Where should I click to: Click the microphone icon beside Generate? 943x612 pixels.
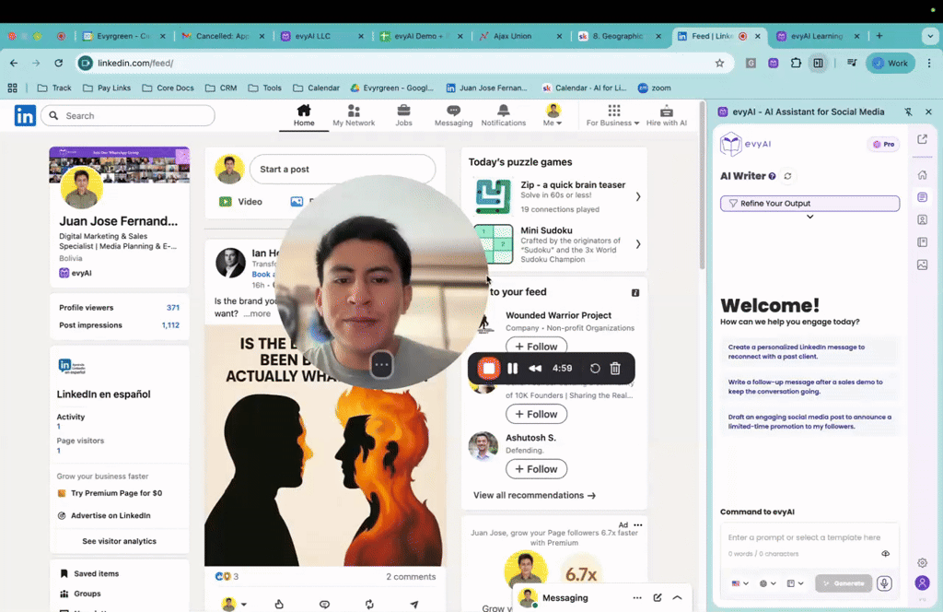point(885,583)
